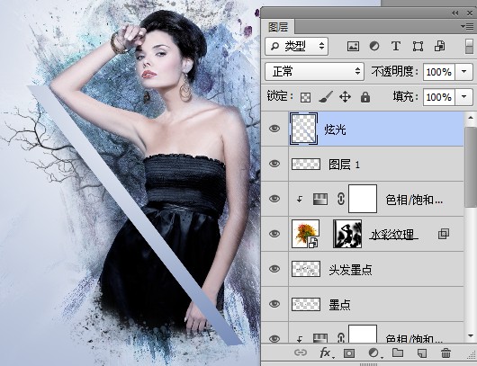Select upper 色相/饱和 layer name
The image size is (477, 366).
(414, 200)
